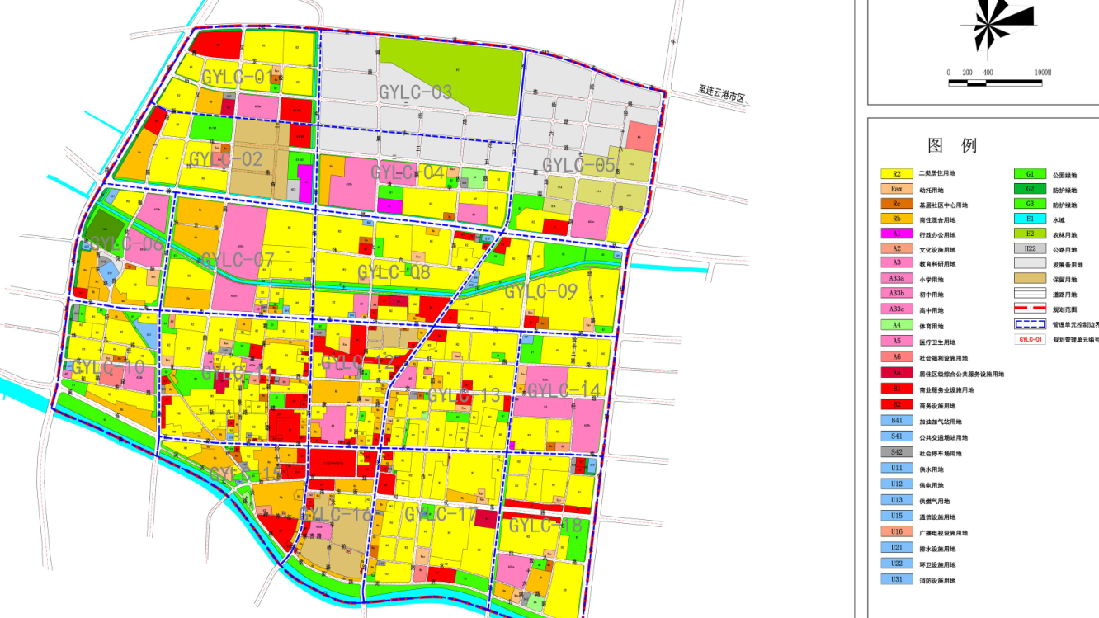Click the 1000M scale bar label

coord(1043,73)
